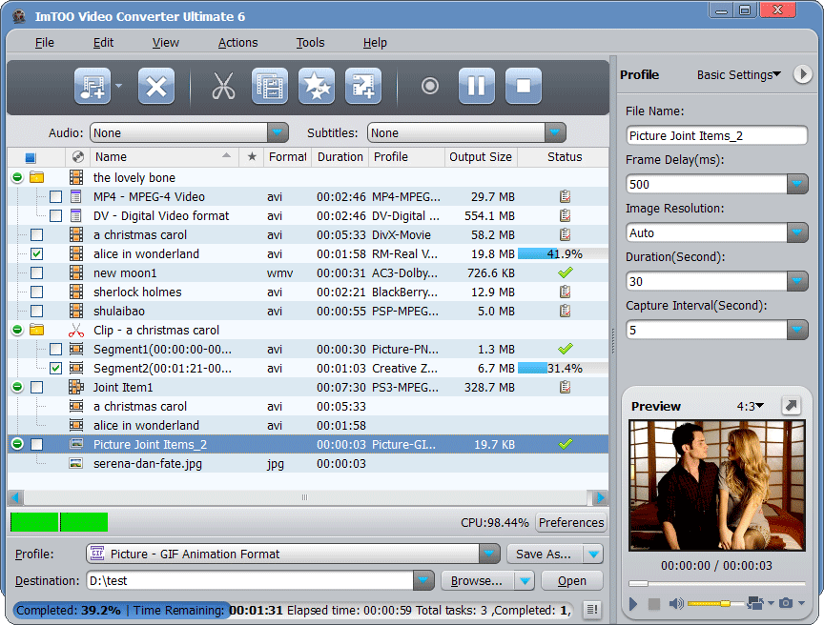The image size is (824, 625).
Task: Click the Remove (X) toolbar button
Action: point(156,86)
